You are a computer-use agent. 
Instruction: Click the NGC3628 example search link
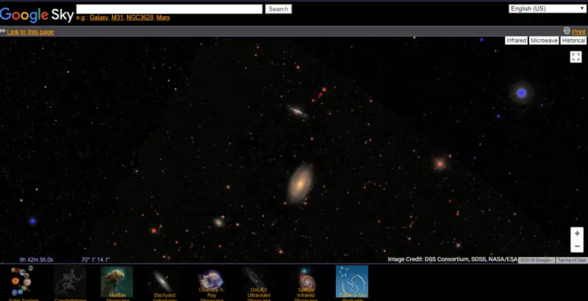(x=139, y=18)
